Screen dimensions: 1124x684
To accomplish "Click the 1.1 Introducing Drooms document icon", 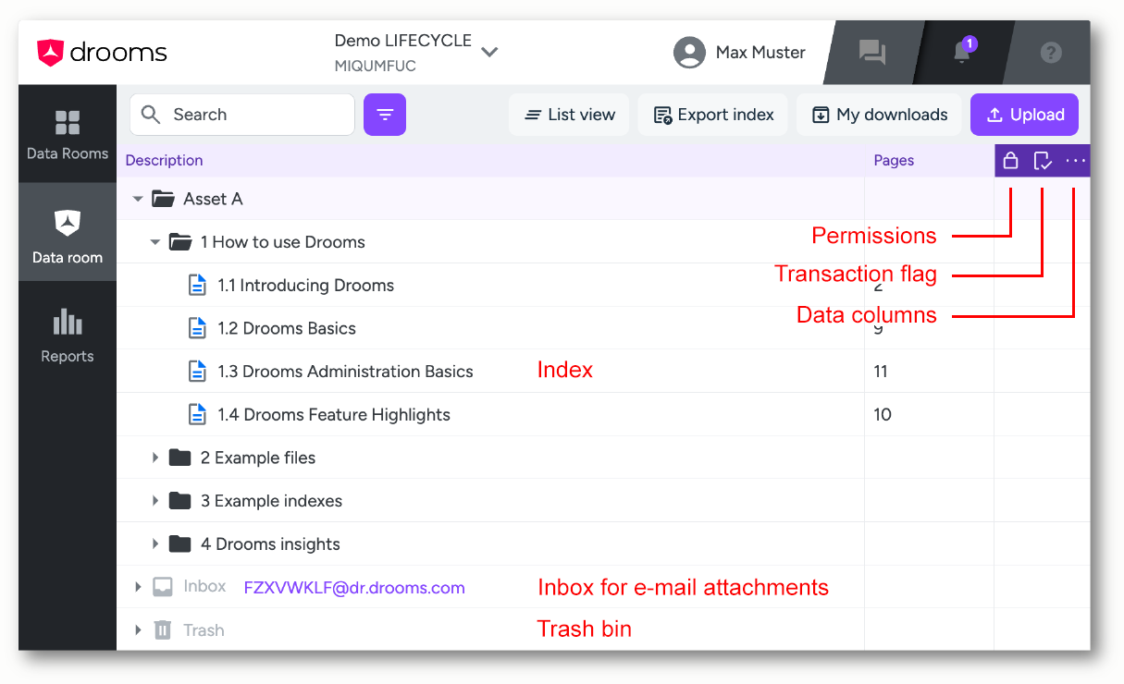I will click(197, 285).
